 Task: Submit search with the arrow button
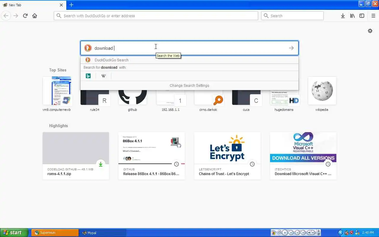pos(291,48)
